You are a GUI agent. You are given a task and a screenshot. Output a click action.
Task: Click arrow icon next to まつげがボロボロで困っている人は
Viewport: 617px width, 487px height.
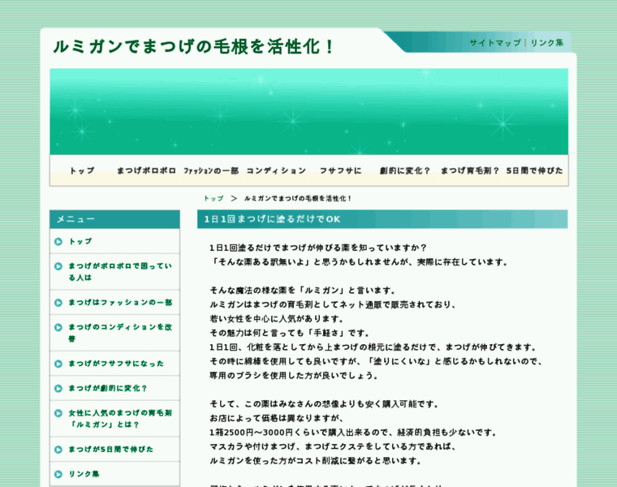click(58, 265)
